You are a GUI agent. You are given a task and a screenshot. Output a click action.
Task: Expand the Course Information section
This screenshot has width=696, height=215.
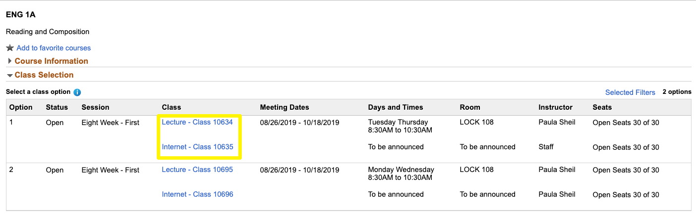click(x=51, y=61)
